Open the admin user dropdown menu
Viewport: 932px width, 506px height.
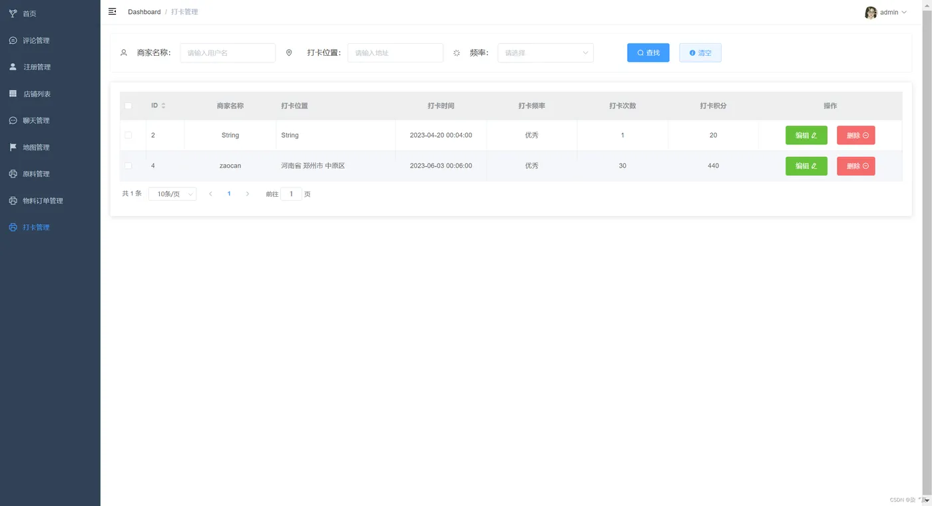tap(893, 13)
